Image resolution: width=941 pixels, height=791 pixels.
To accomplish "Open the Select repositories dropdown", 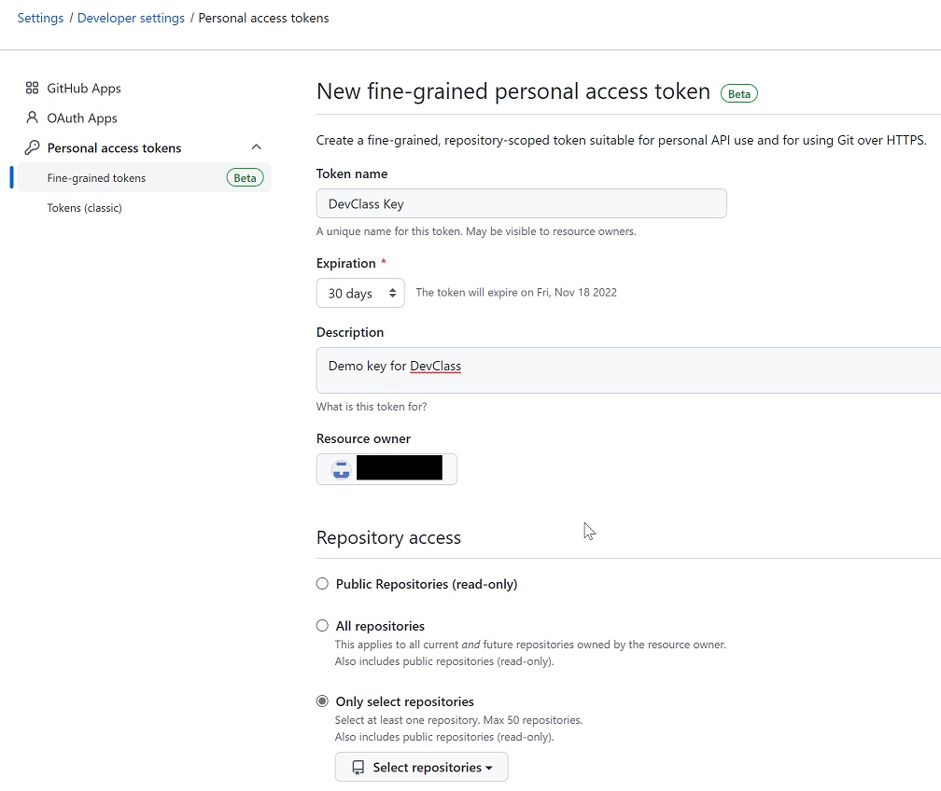I will 421,767.
